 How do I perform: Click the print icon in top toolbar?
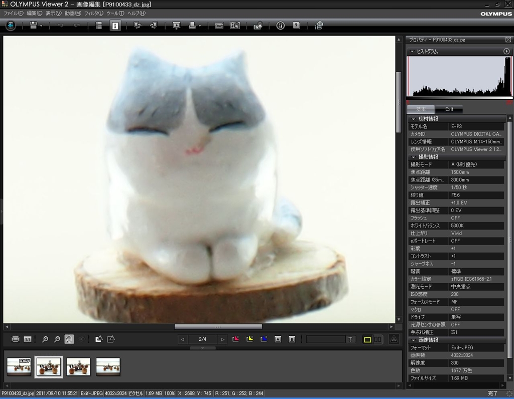(192, 26)
